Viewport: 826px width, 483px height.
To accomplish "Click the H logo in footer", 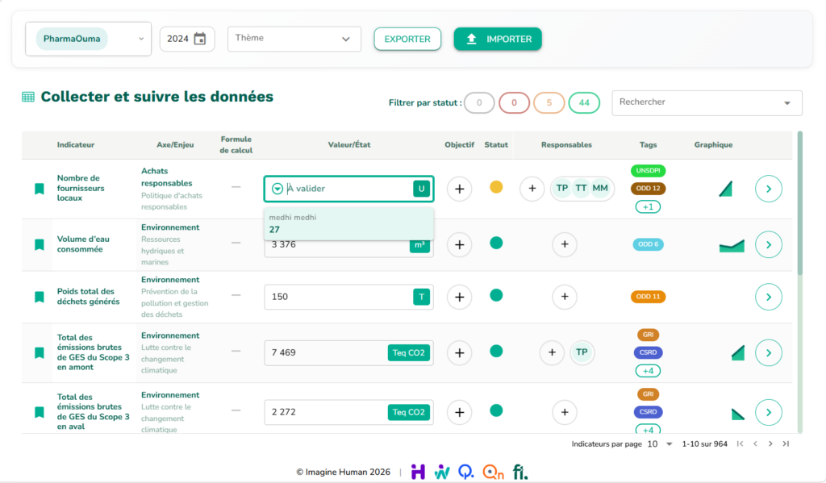I will pos(419,472).
